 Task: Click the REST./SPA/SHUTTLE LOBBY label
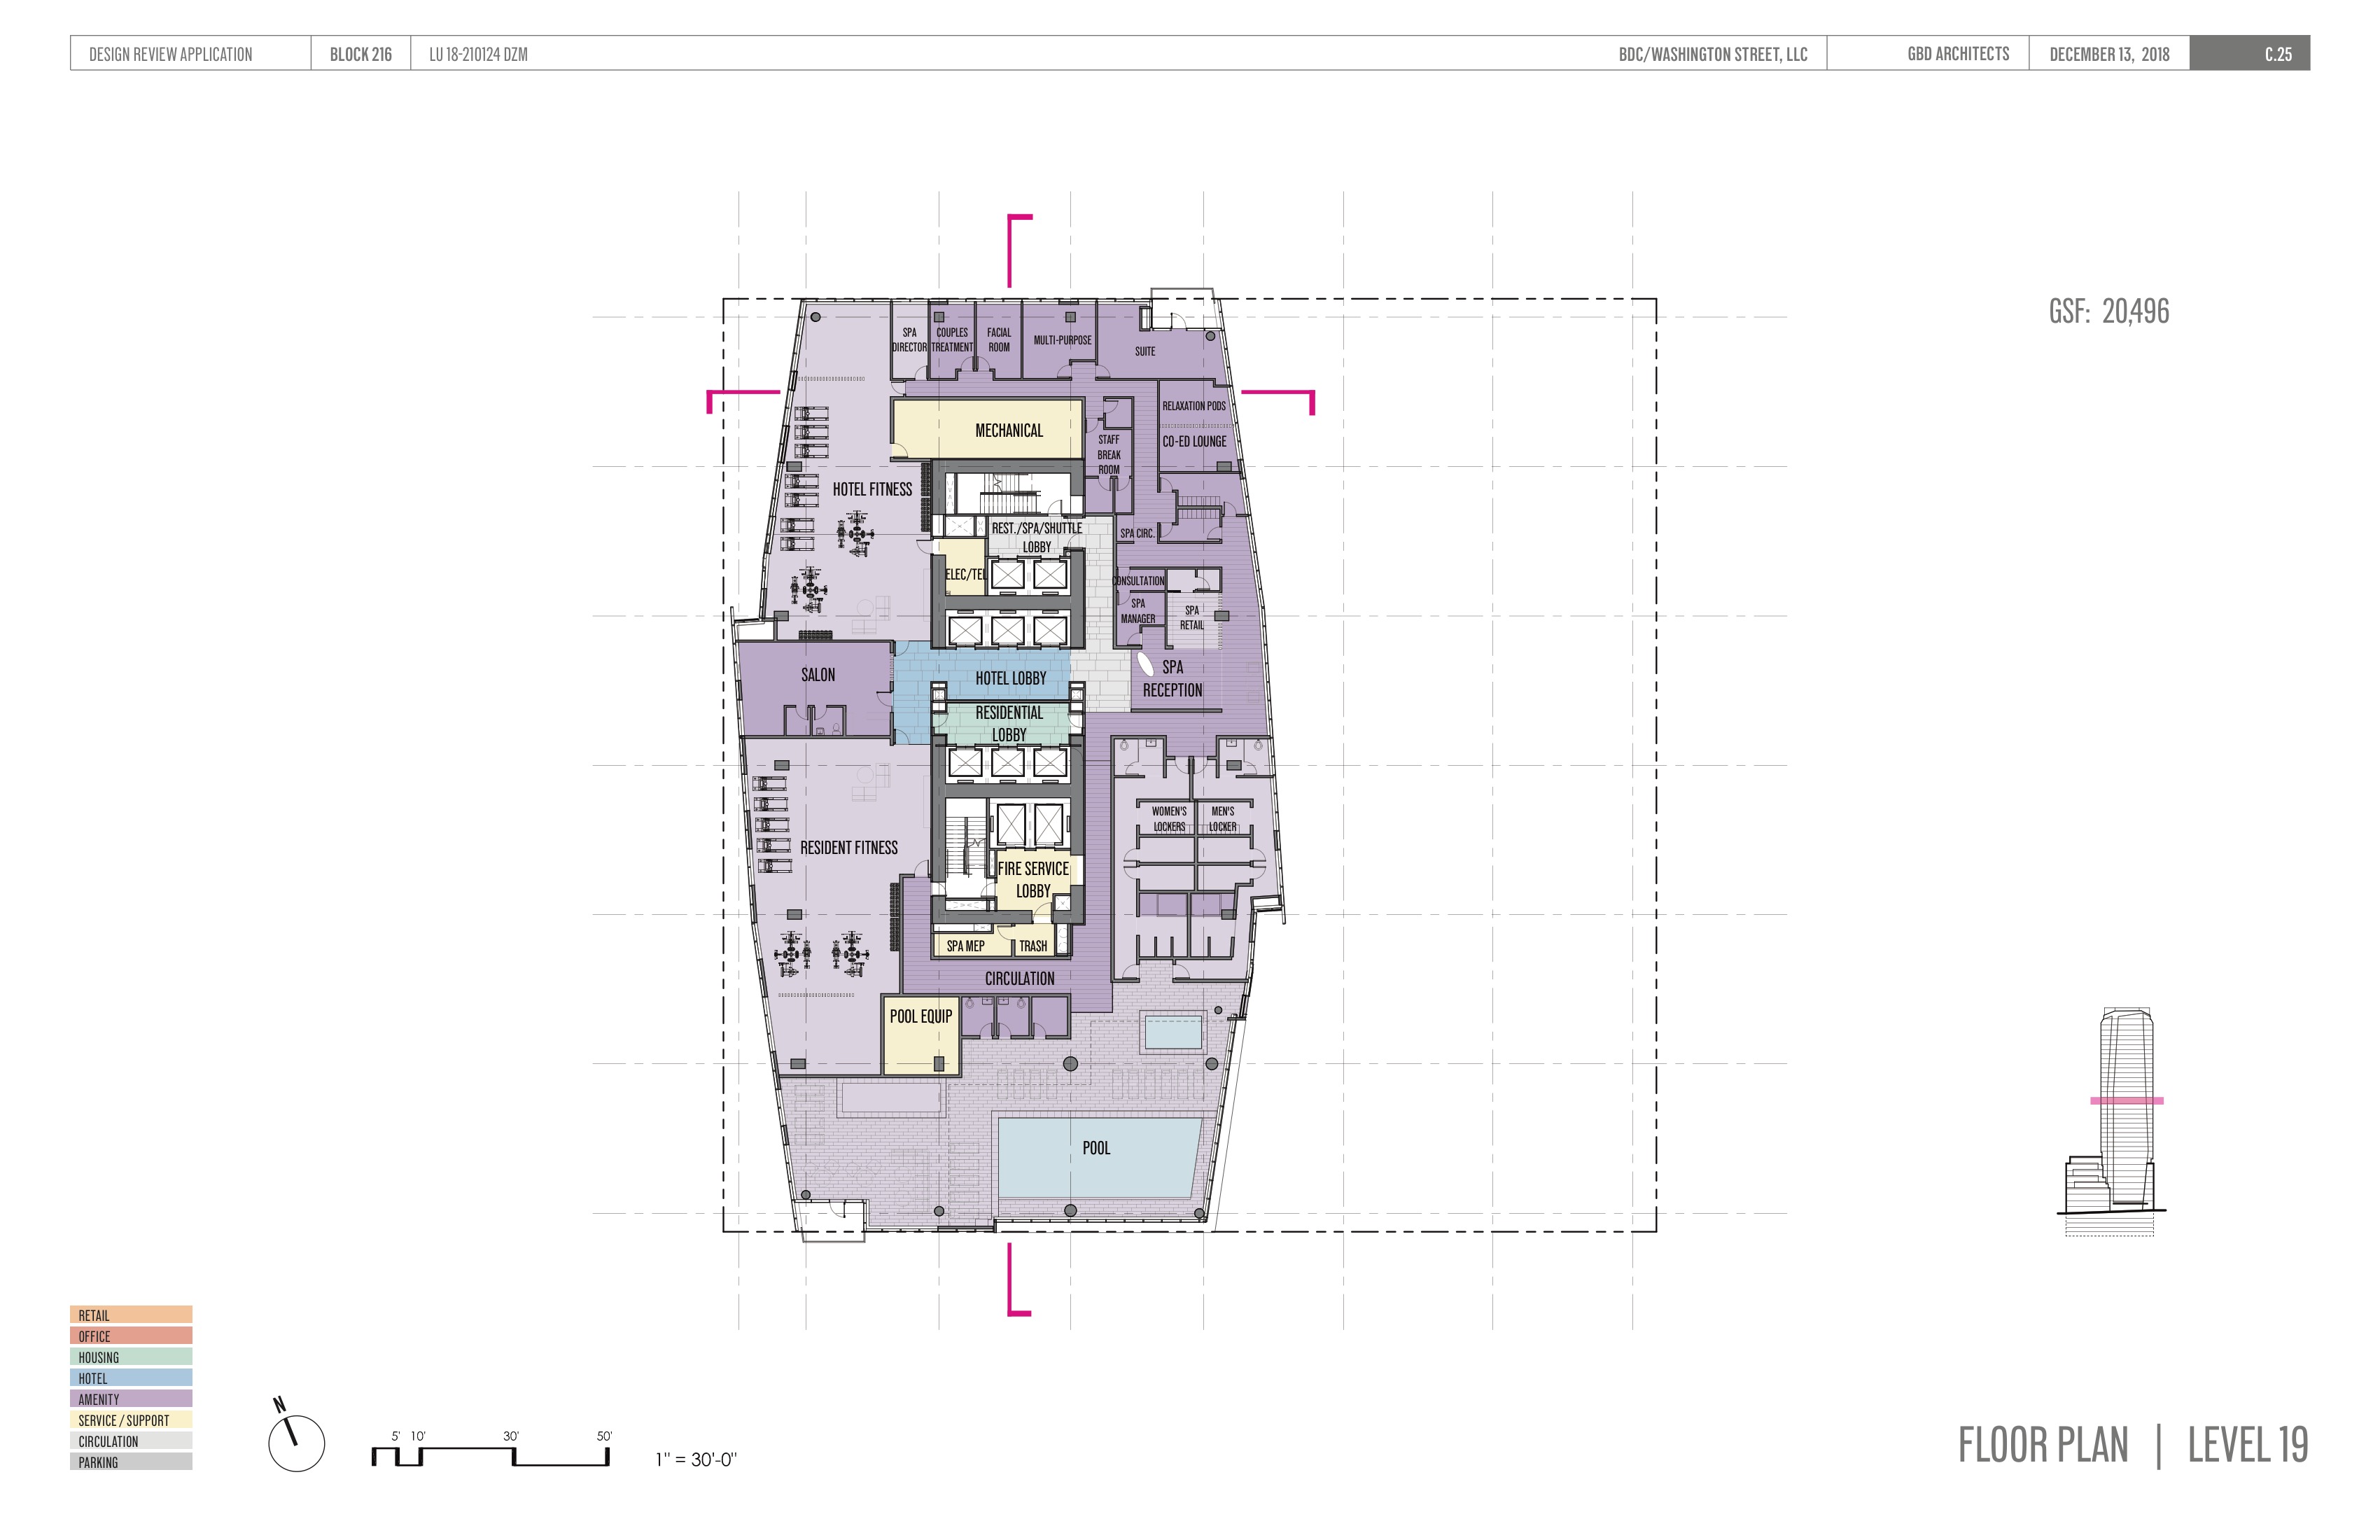coord(1037,538)
